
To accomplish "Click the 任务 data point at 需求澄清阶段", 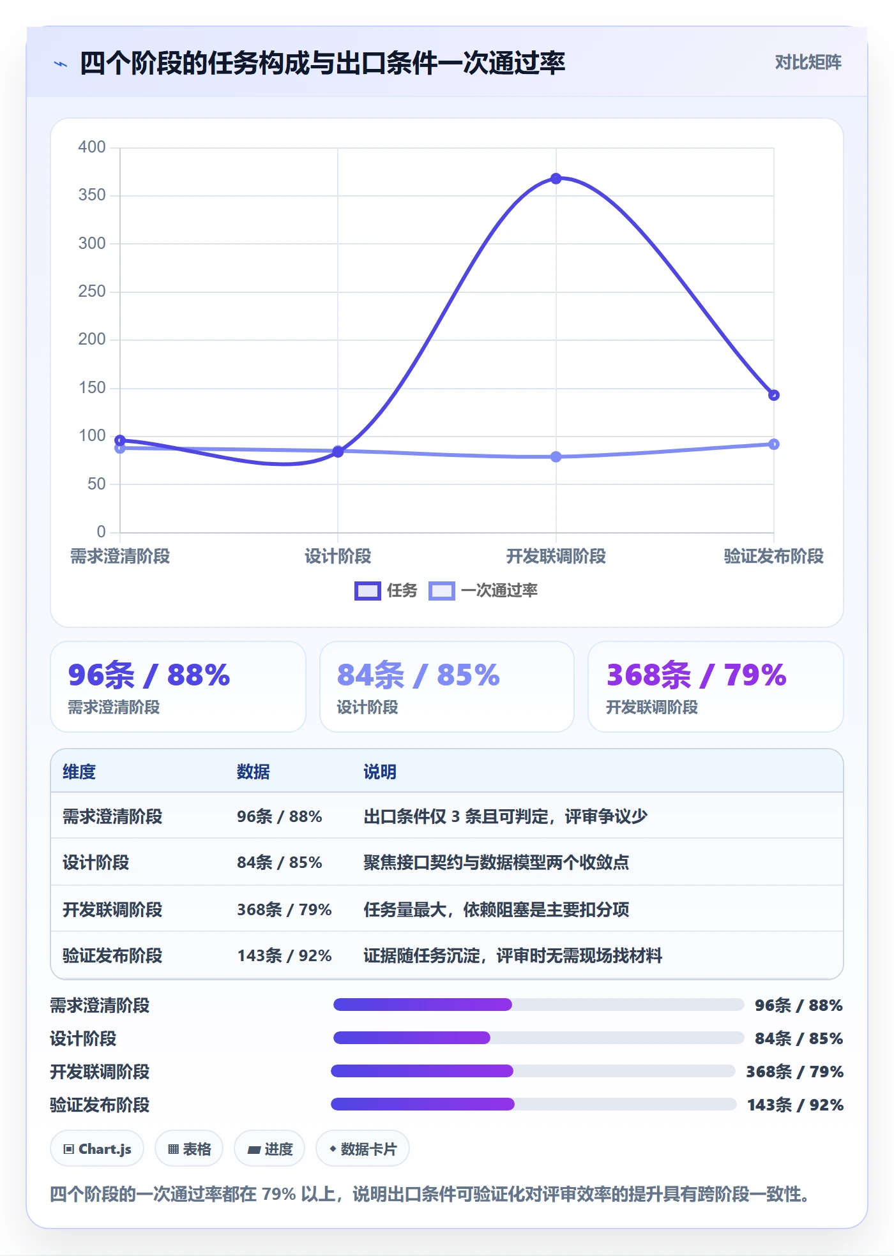I will pos(120,440).
